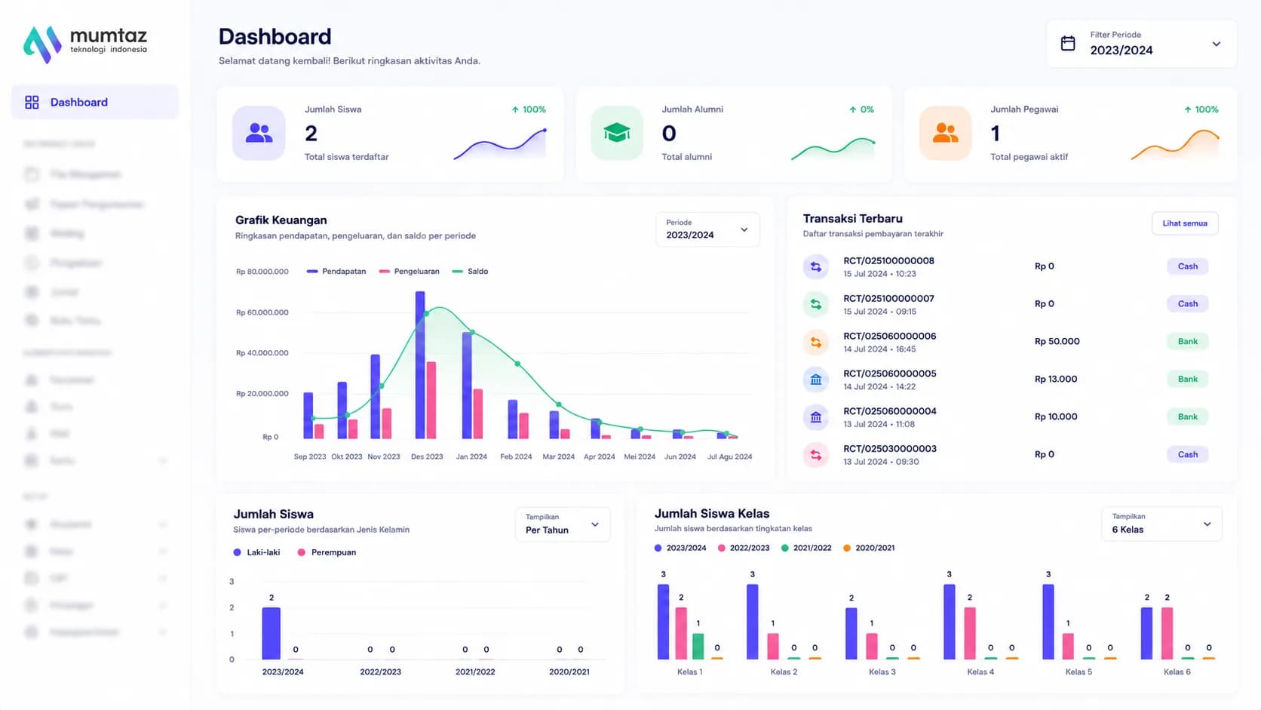Image resolution: width=1261 pixels, height=710 pixels.
Task: Click the up arrow next to Alumni 0%
Action: pyautogui.click(x=852, y=109)
